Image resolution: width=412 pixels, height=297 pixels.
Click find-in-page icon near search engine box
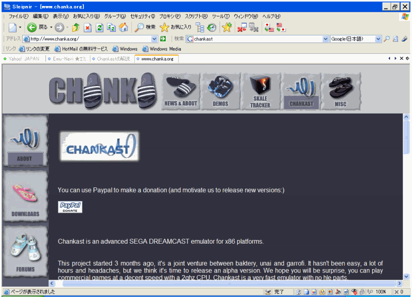tap(395, 39)
